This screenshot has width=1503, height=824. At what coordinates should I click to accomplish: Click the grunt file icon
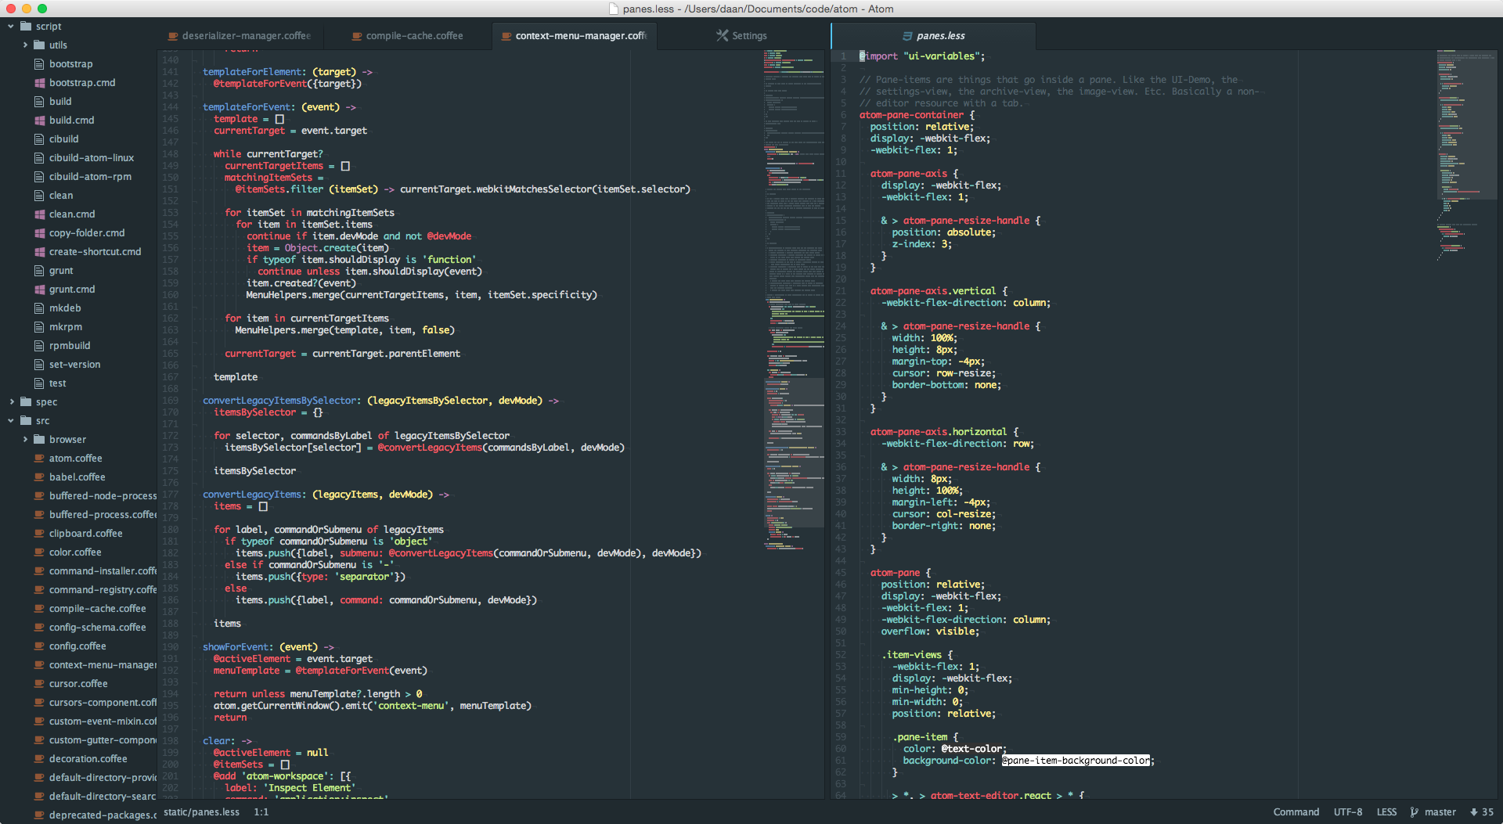pos(39,271)
